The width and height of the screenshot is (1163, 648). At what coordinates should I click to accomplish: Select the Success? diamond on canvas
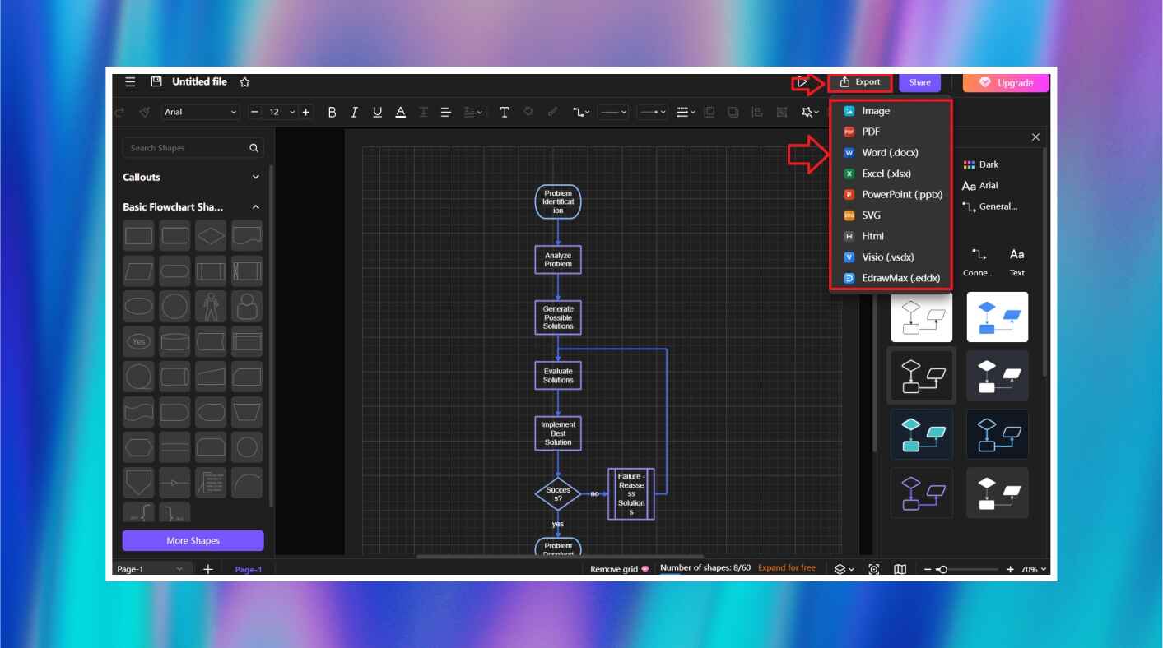coord(558,494)
